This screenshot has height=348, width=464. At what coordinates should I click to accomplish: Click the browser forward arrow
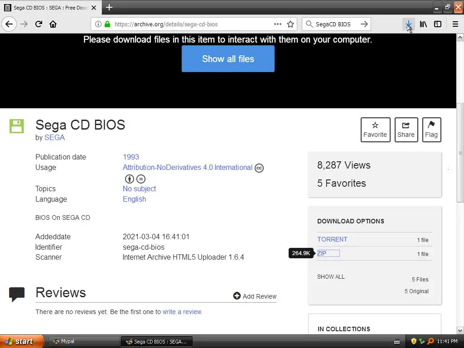click(x=24, y=24)
